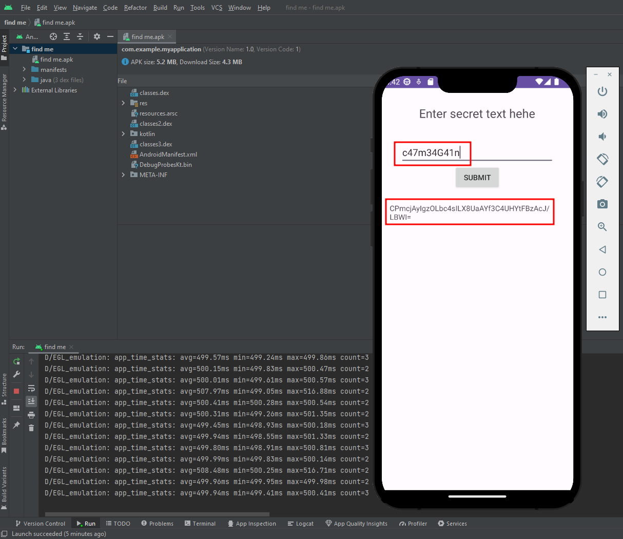Click emulator zoom magnifier icon
This screenshot has height=539, width=623.
coord(602,227)
